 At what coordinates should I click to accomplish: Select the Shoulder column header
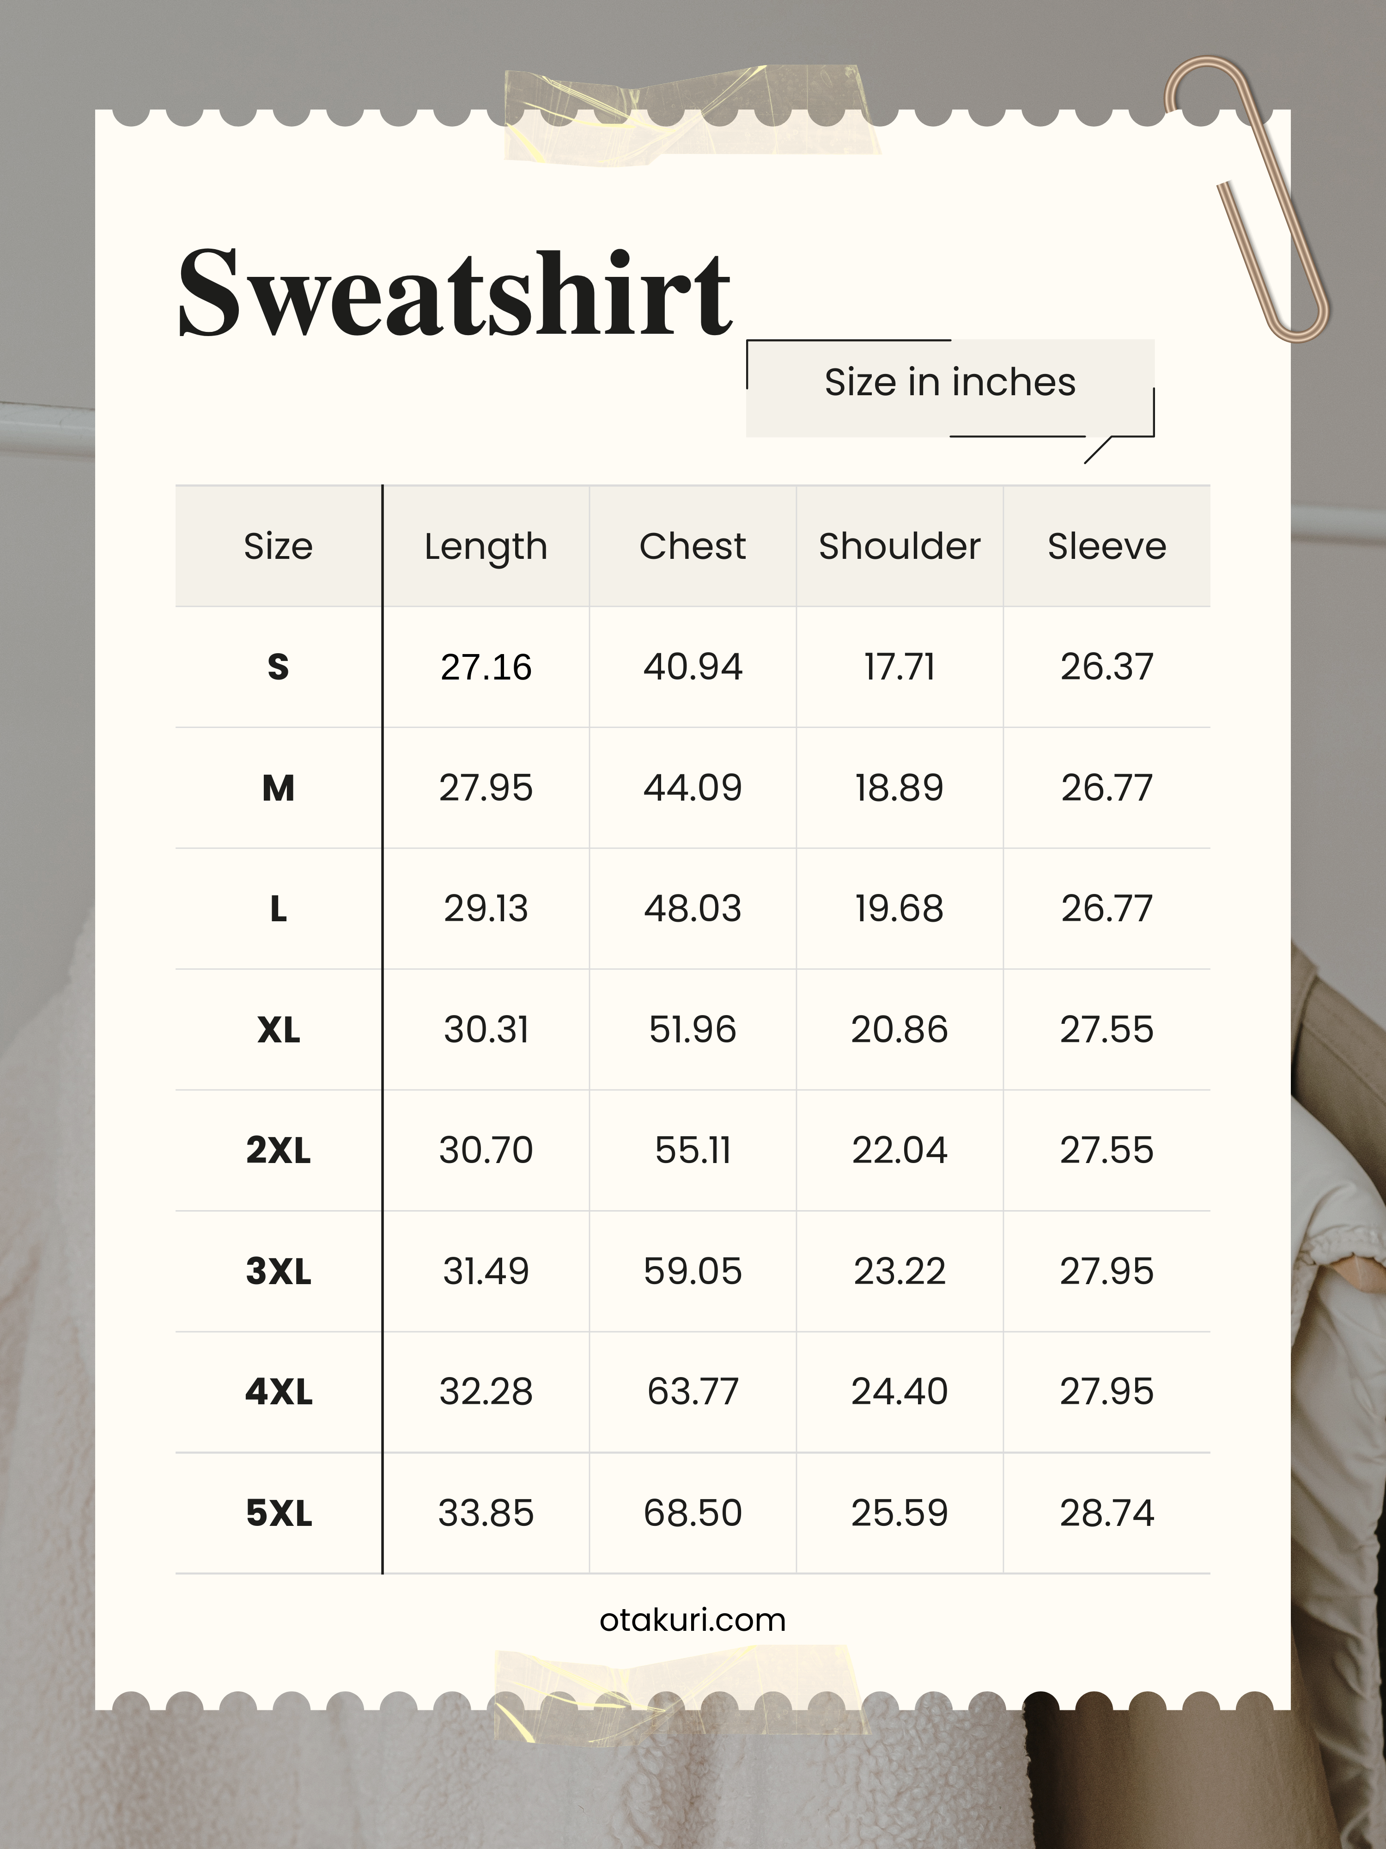pyautogui.click(x=899, y=547)
